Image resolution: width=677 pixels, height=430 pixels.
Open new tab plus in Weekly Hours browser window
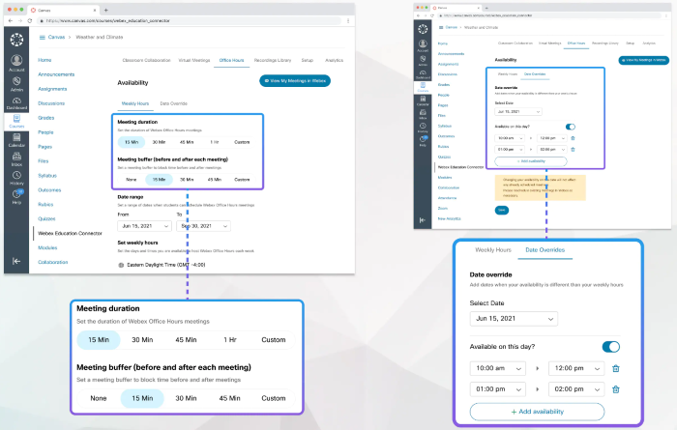click(x=105, y=10)
